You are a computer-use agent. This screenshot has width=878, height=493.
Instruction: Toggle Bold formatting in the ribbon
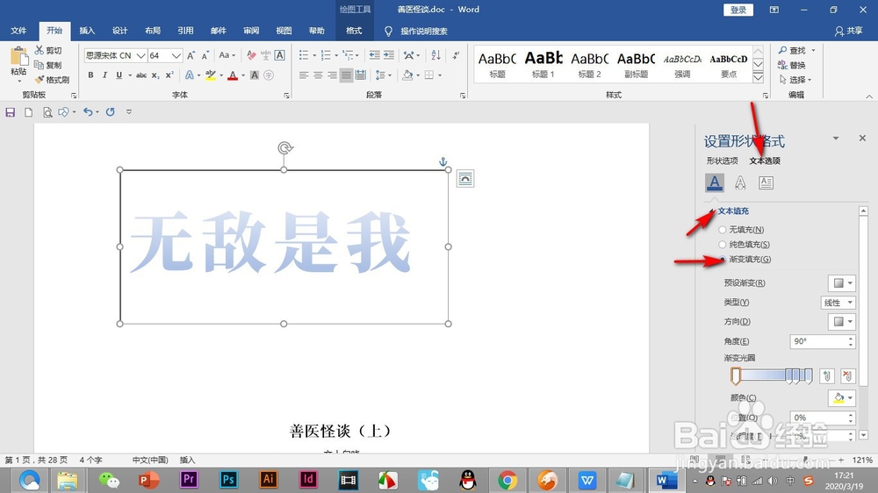point(90,75)
